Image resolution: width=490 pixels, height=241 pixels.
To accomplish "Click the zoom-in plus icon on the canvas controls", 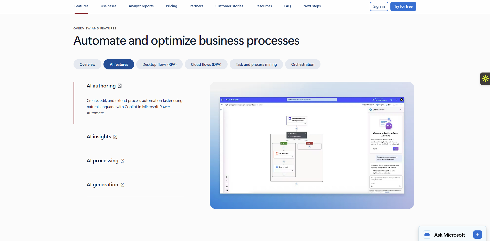I will coord(227,177).
